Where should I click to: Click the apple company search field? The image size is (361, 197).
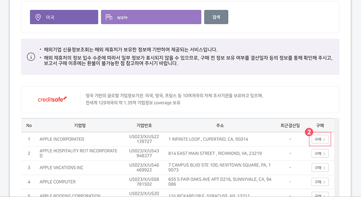click(151, 17)
